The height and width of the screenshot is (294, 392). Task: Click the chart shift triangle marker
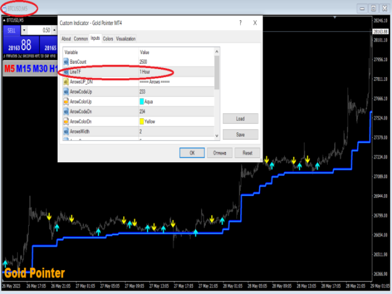[x=335, y=17]
